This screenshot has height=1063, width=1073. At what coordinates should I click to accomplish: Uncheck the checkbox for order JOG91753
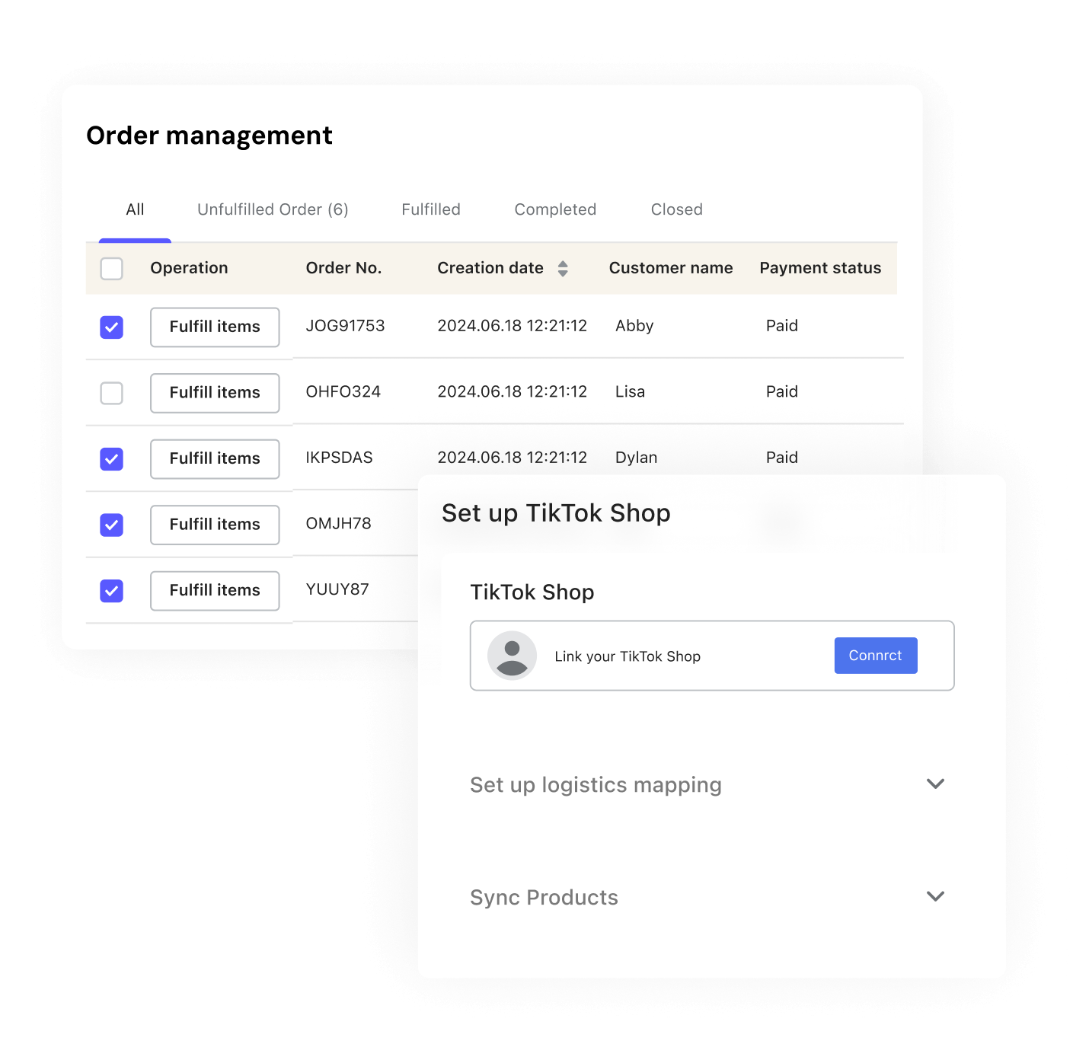(x=112, y=327)
